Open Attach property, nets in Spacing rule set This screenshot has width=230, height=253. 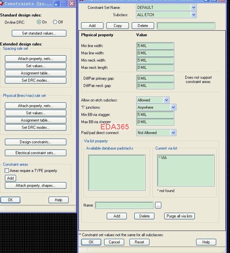click(x=35, y=59)
